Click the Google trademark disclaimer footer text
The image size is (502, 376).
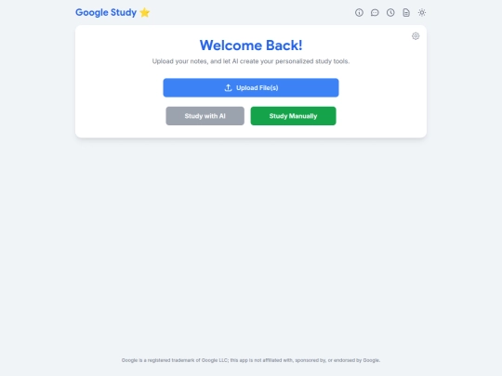tap(251, 360)
